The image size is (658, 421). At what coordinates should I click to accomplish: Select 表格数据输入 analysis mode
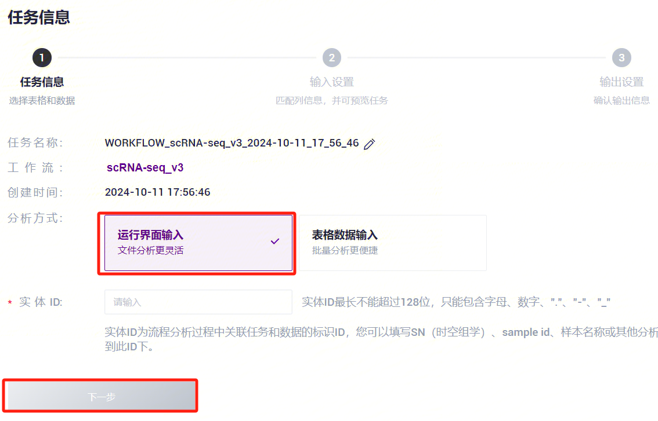(x=393, y=243)
